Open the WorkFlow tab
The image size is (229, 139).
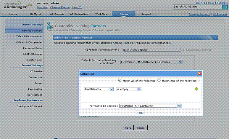click(101, 14)
